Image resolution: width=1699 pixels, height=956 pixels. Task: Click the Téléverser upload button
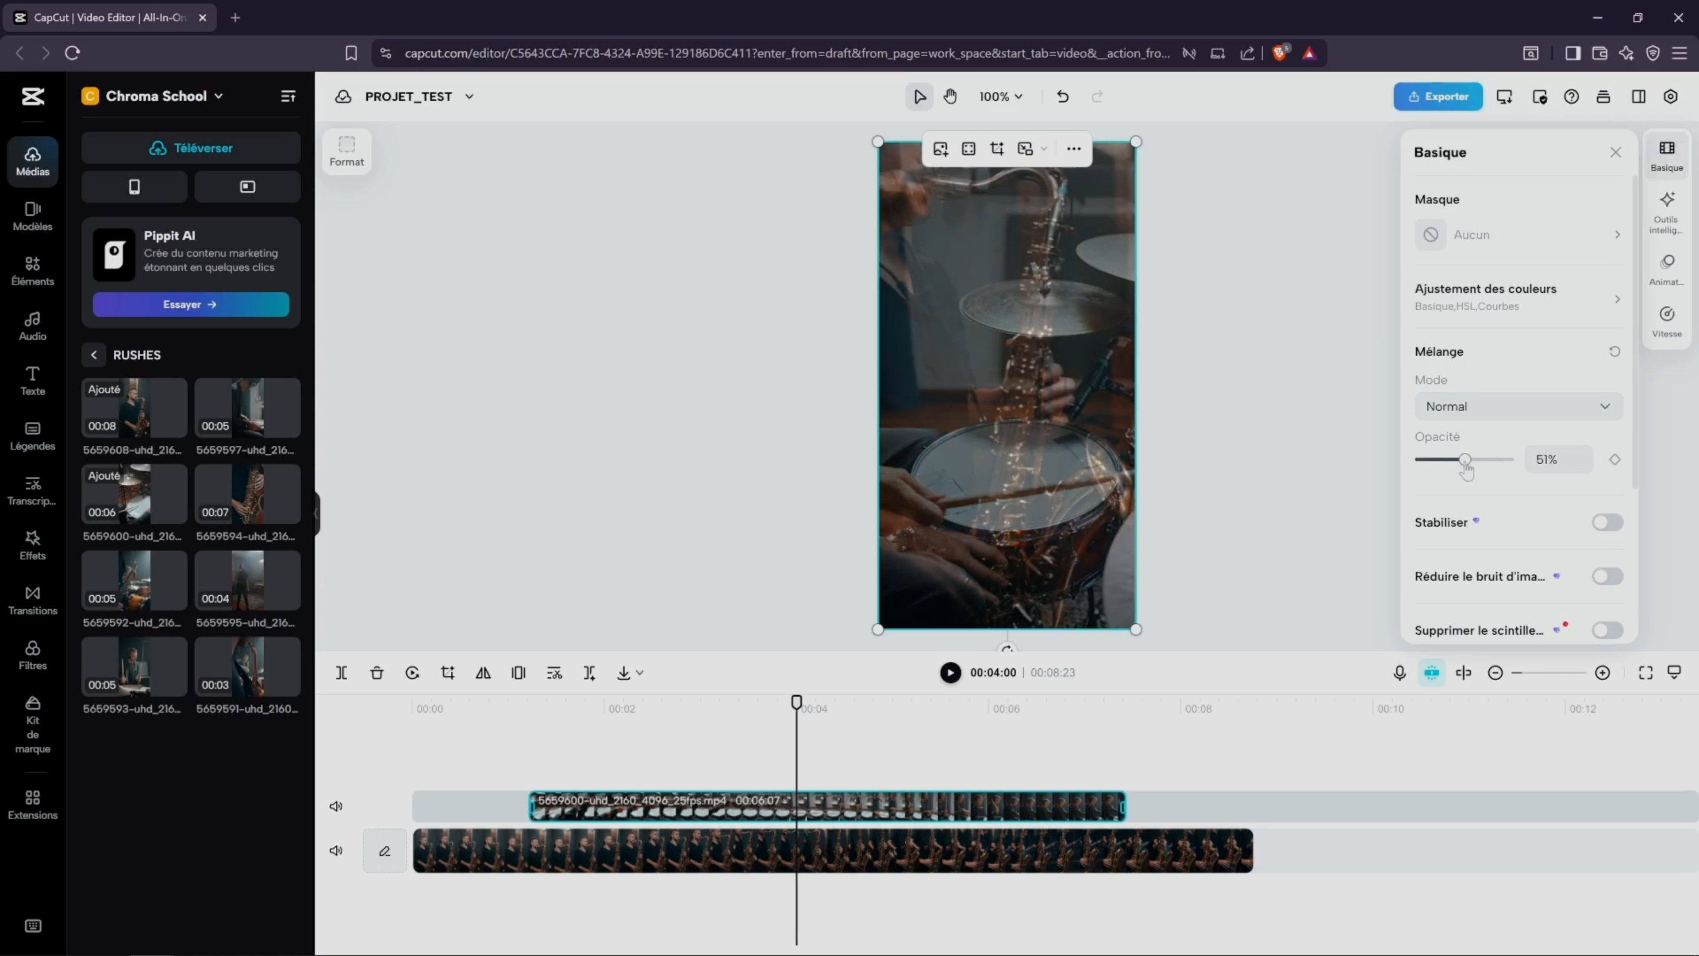click(191, 148)
